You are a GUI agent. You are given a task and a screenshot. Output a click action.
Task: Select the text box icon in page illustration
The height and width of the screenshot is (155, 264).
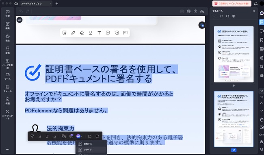tap(108, 33)
